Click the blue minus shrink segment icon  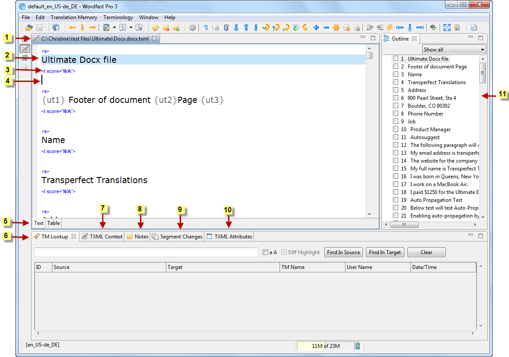pyautogui.click(x=326, y=27)
